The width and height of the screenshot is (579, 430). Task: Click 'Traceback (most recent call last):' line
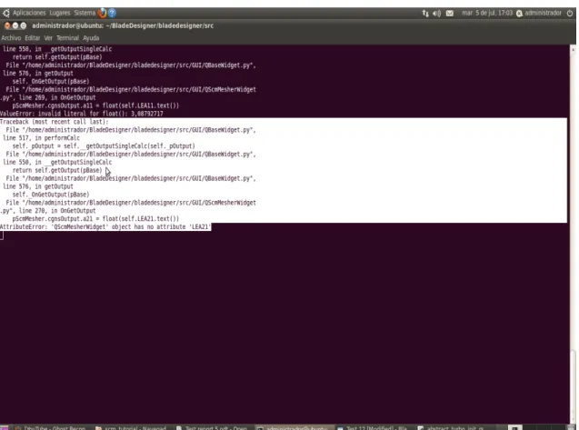coord(55,122)
